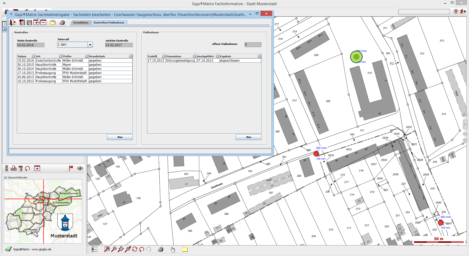Collapse the Übersichtsfenster panel
The height and width of the screenshot is (256, 469).
pos(5,178)
